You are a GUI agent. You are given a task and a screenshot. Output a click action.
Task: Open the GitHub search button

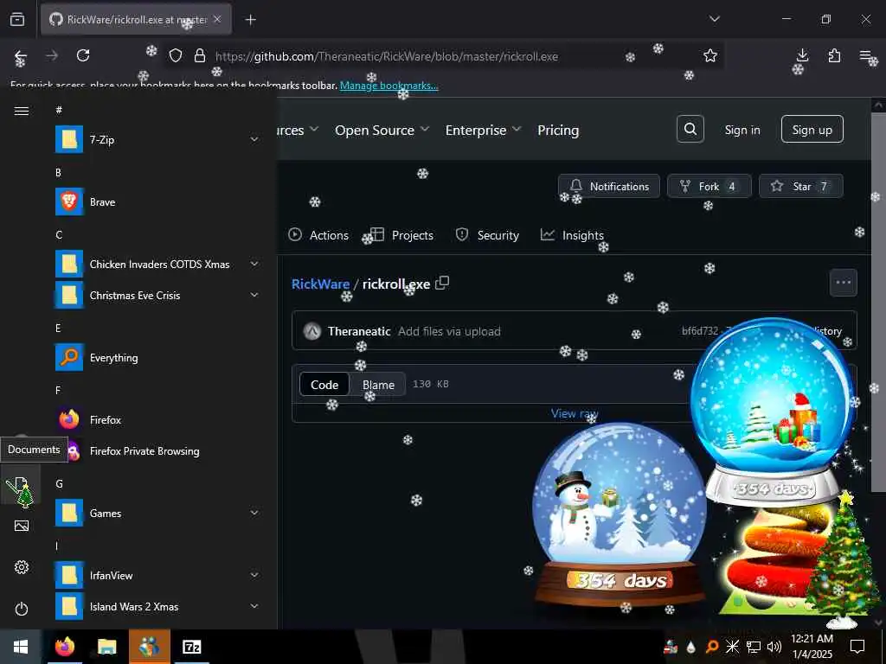click(x=690, y=130)
